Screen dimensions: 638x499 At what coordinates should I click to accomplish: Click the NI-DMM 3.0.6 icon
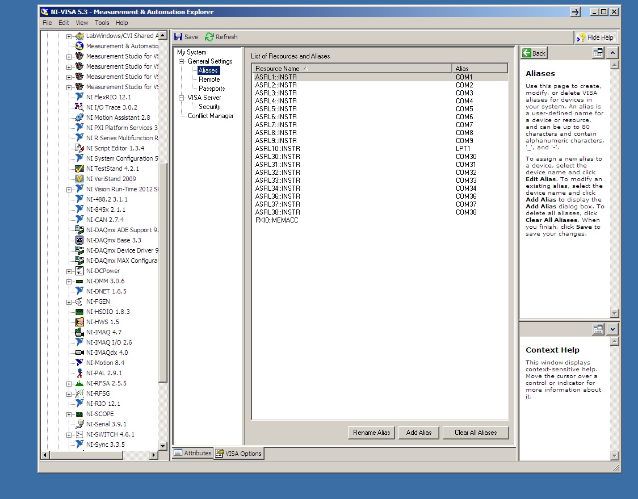pyautogui.click(x=79, y=281)
